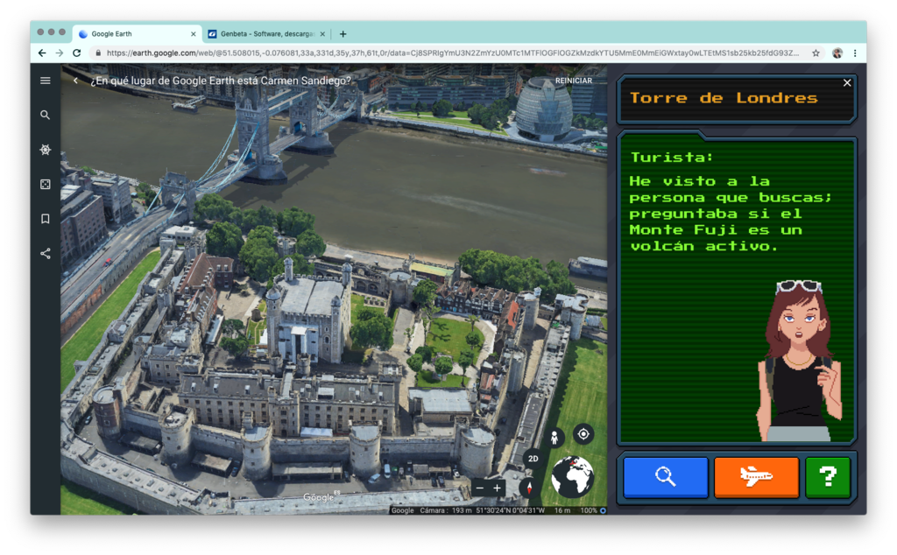
Task: Share the current Earth view
Action: coord(45,254)
